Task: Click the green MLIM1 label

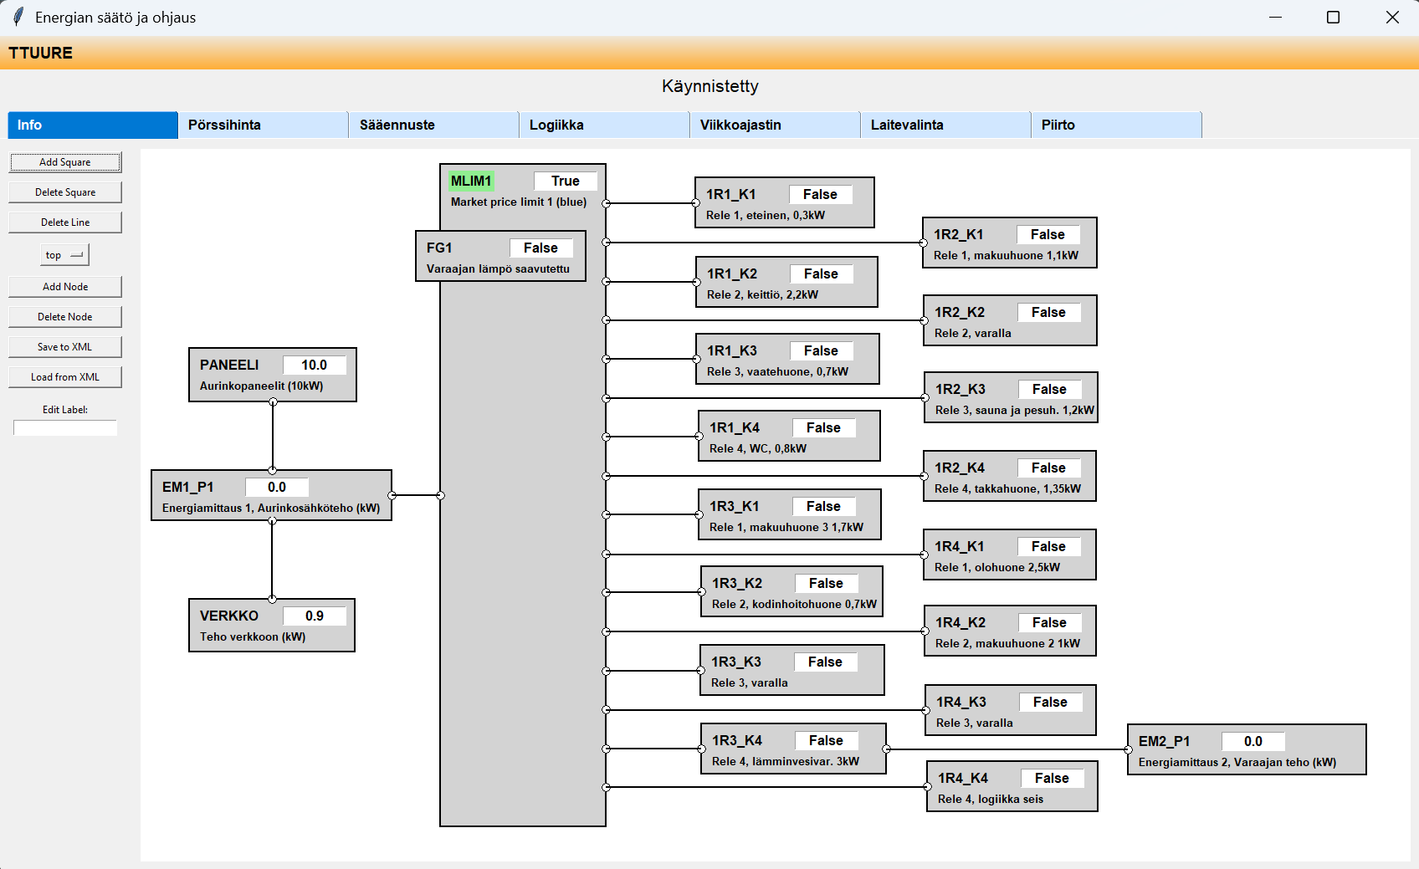Action: (471, 181)
